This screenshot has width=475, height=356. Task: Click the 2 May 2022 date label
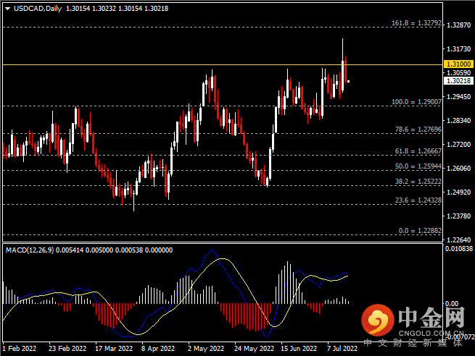[206, 349]
